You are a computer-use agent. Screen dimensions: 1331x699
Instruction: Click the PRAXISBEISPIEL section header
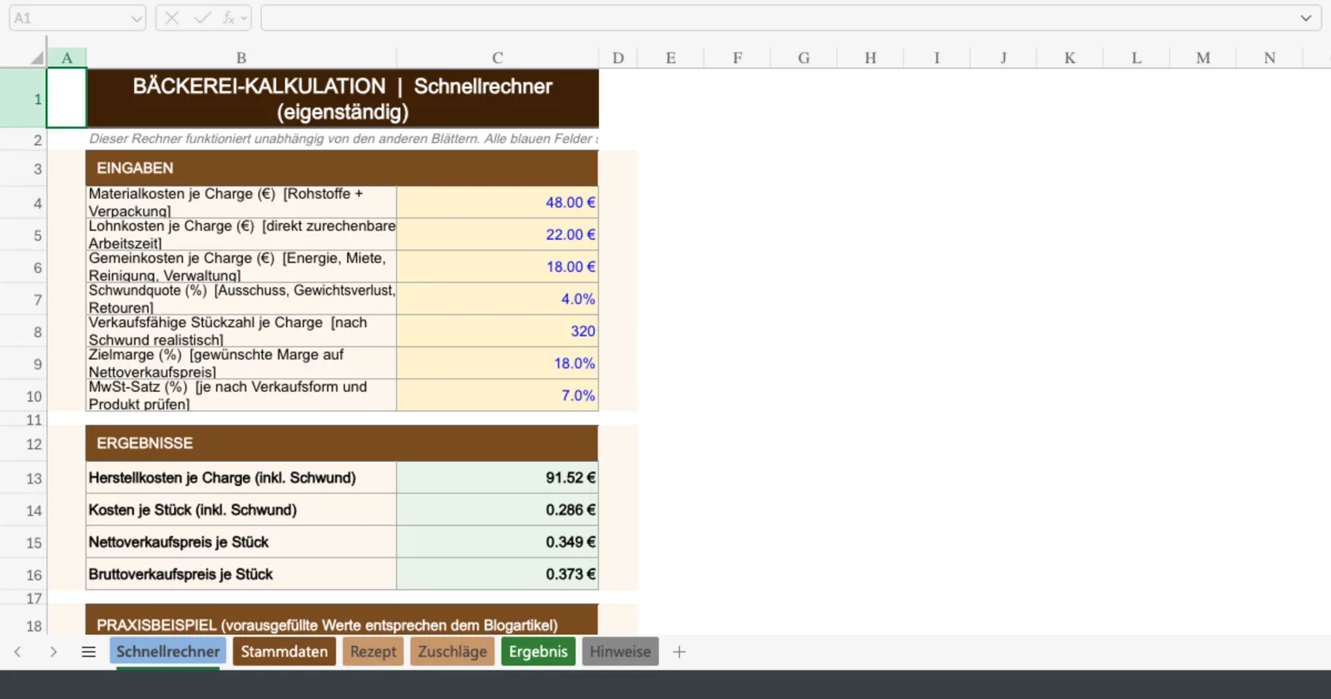pyautogui.click(x=342, y=621)
